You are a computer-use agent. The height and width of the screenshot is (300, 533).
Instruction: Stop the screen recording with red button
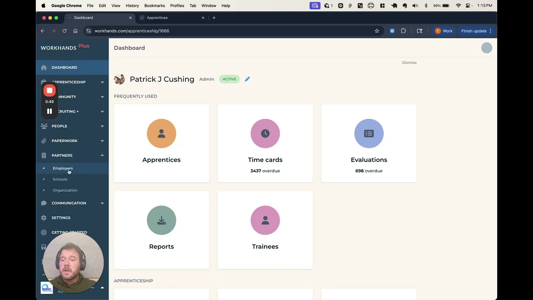(x=50, y=91)
